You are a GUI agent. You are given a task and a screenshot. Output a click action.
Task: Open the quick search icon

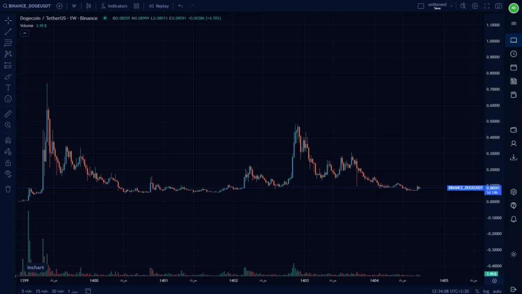[463, 6]
